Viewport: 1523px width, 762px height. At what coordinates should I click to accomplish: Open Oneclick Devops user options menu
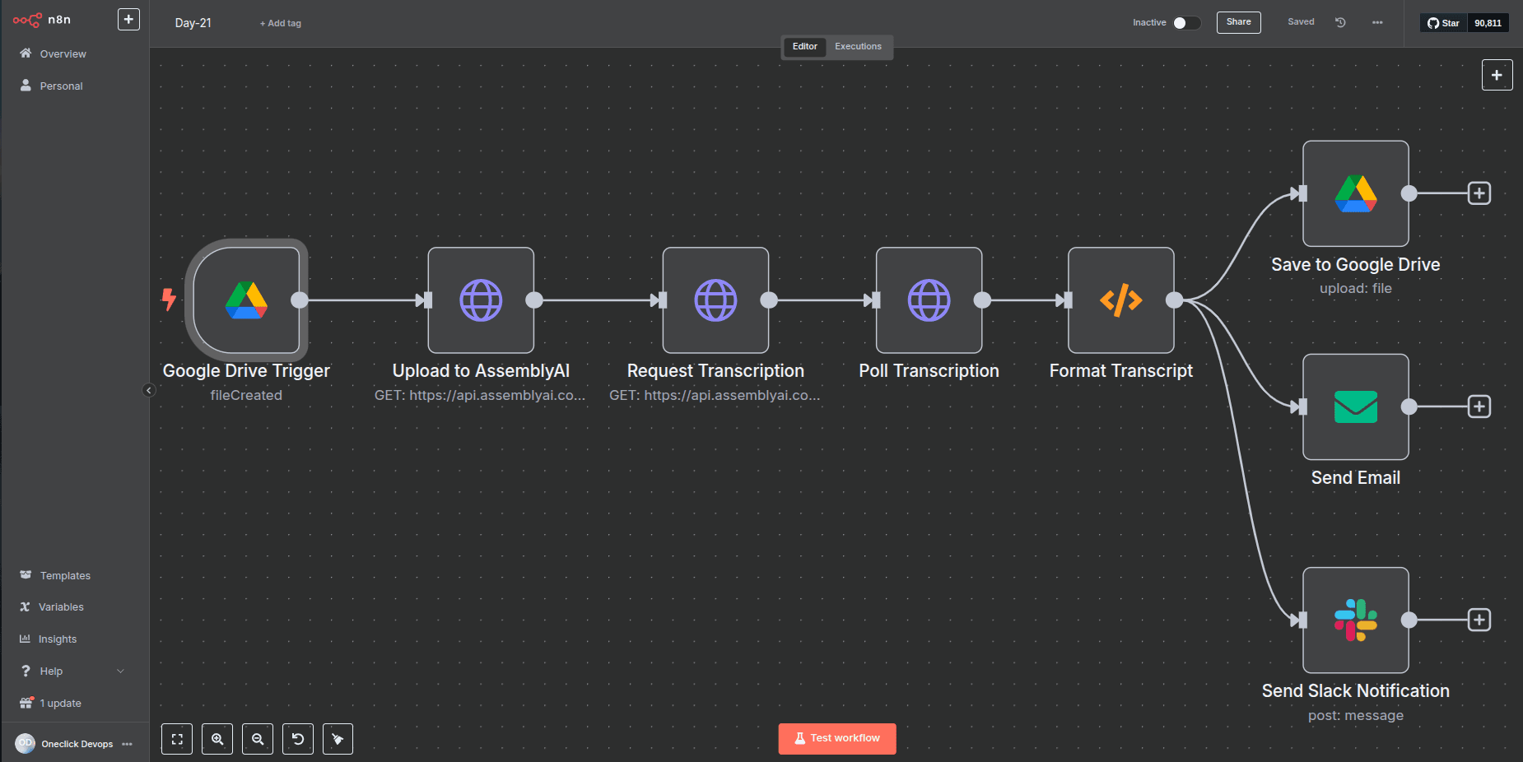click(x=127, y=744)
